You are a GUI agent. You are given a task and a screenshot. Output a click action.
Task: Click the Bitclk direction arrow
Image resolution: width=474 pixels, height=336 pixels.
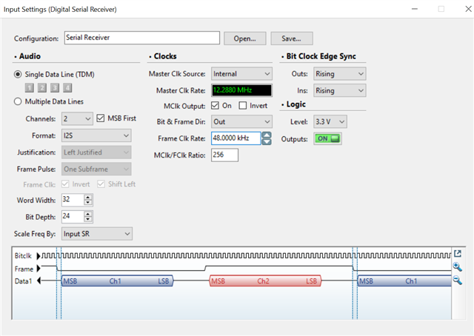coord(39,256)
